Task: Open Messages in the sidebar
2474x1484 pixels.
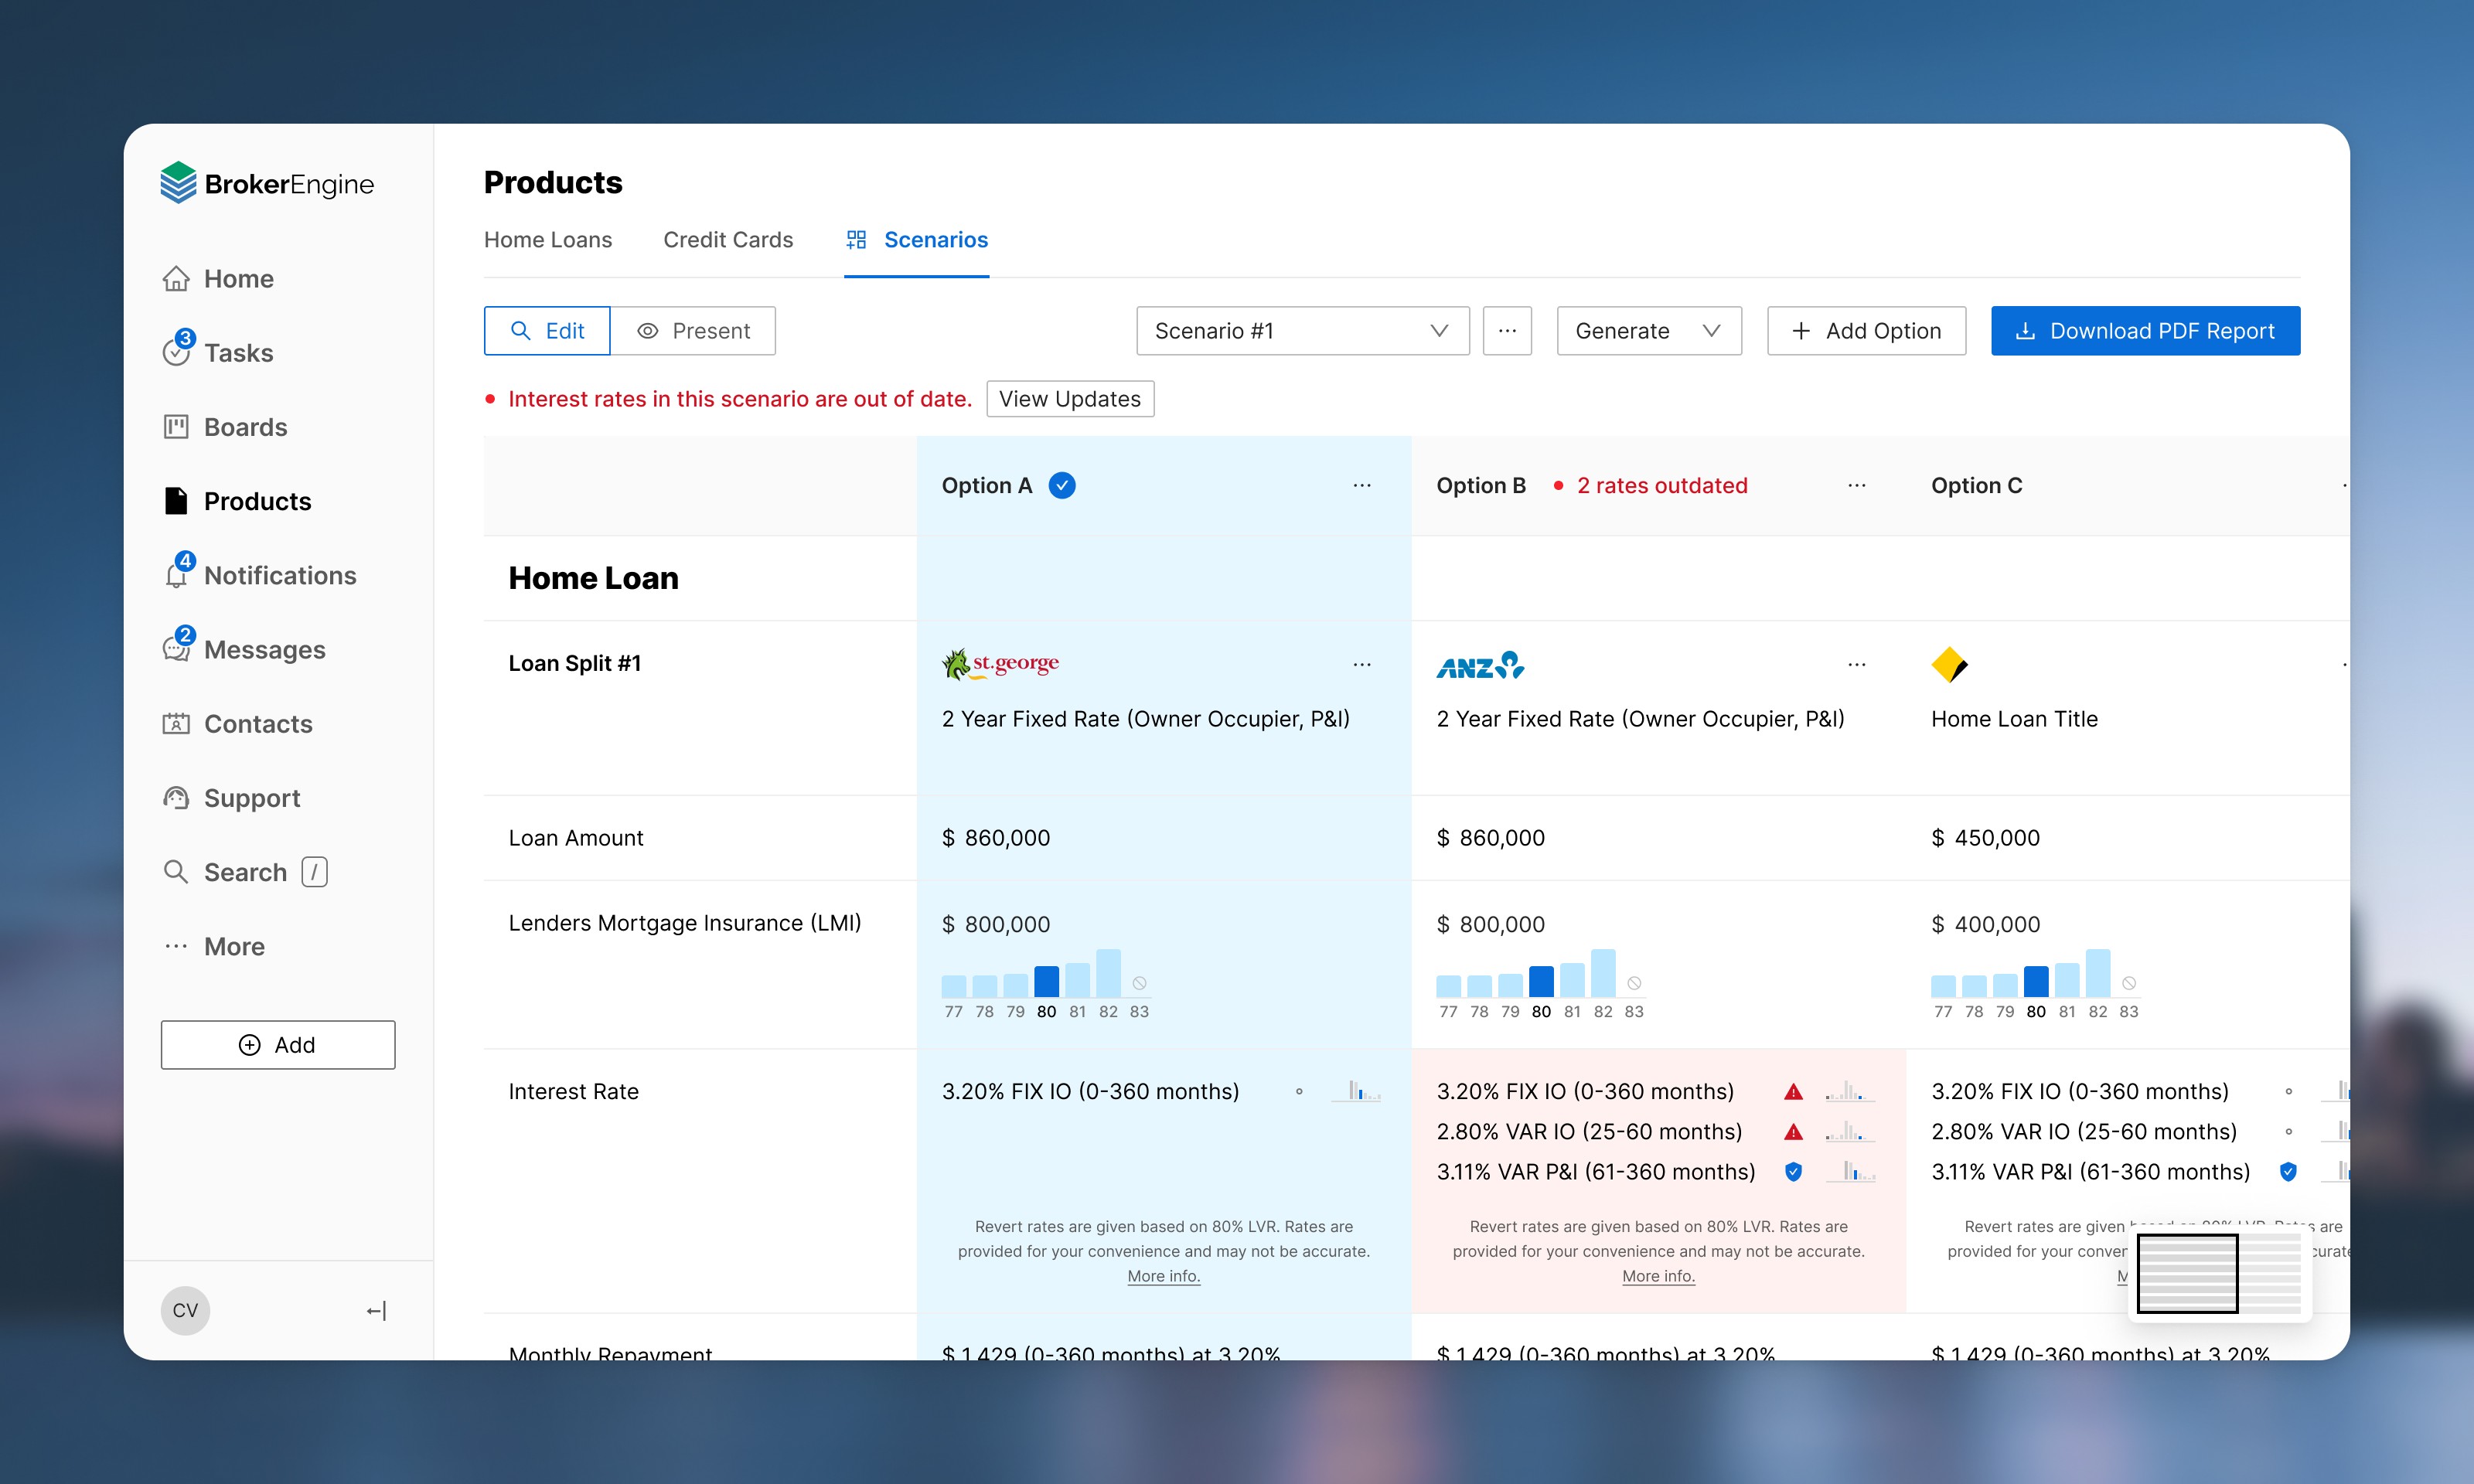Action: (263, 650)
